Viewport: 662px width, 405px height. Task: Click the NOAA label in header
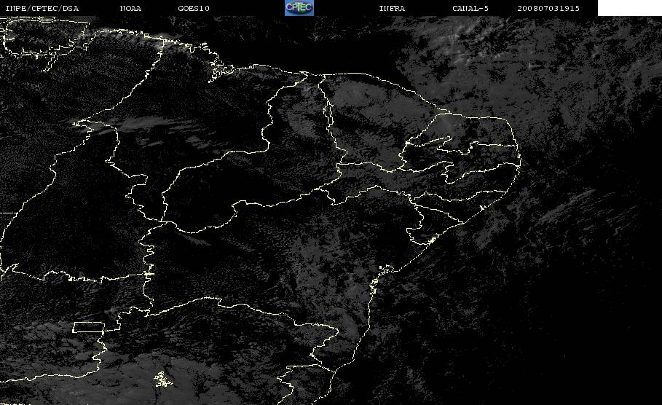[130, 8]
